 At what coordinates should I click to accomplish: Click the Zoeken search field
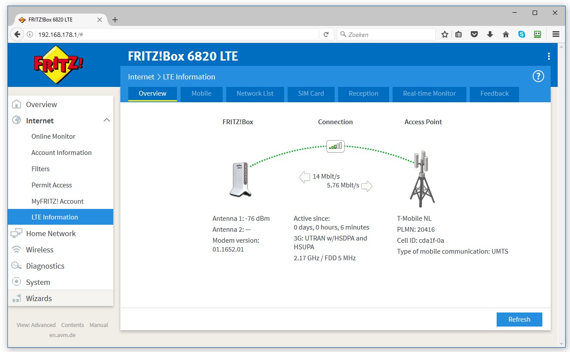tap(386, 34)
